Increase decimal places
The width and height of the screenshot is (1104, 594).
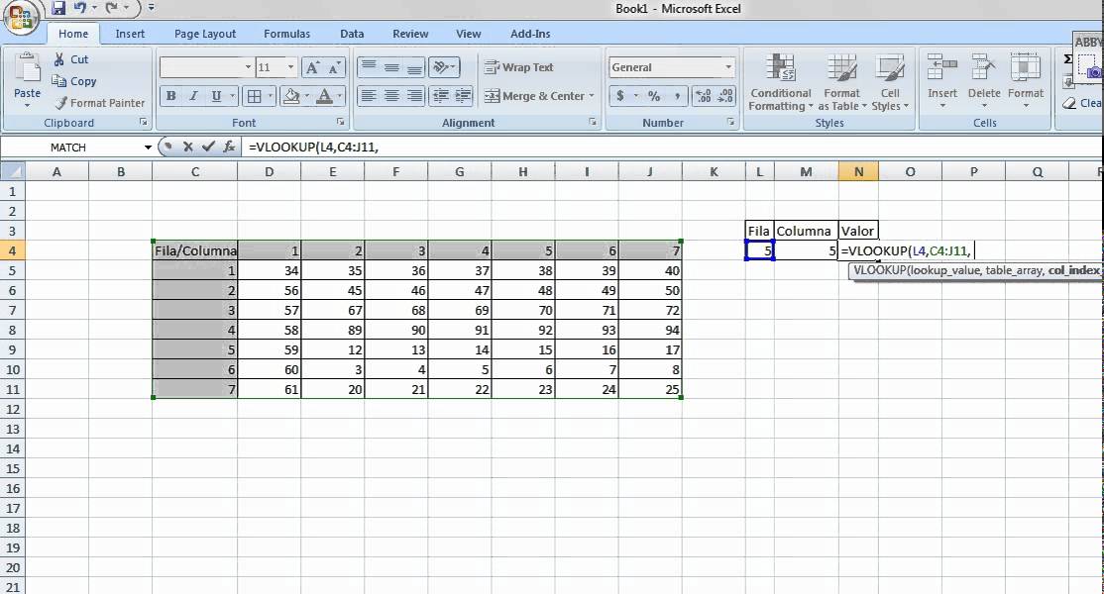[x=704, y=96]
